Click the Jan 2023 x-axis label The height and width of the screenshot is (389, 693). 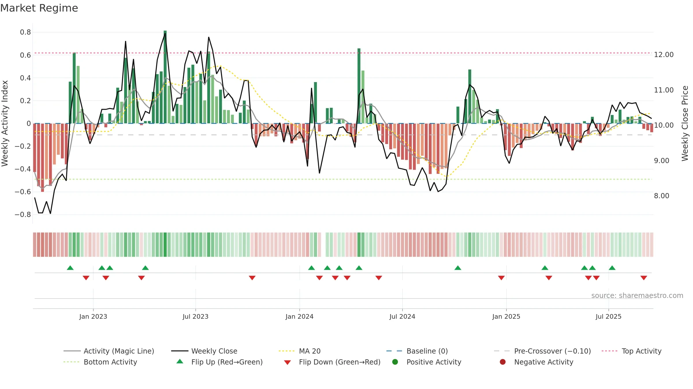point(93,316)
